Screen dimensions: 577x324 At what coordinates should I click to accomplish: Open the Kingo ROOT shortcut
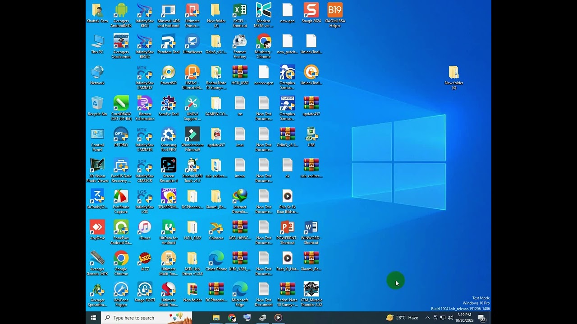[x=145, y=289]
